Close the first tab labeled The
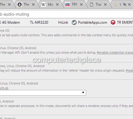Viewport: 133px width, 119px height. click(x=9, y=4)
